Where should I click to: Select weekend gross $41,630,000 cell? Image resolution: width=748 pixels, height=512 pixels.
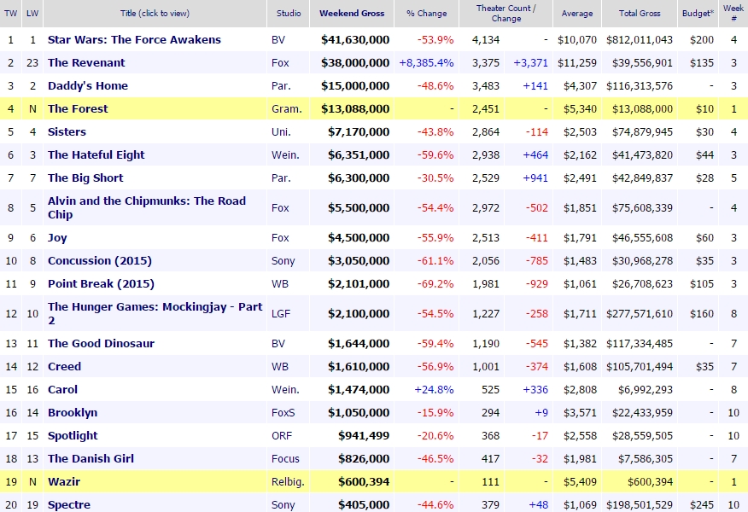click(355, 39)
